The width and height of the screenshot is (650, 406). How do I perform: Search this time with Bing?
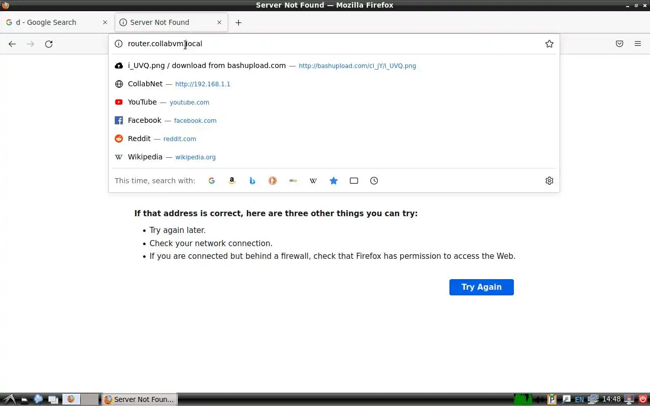[x=252, y=181]
